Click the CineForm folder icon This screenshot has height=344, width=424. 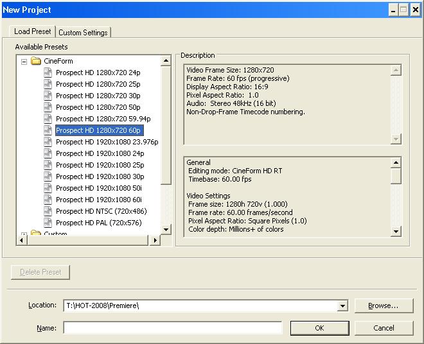pyautogui.click(x=36, y=61)
